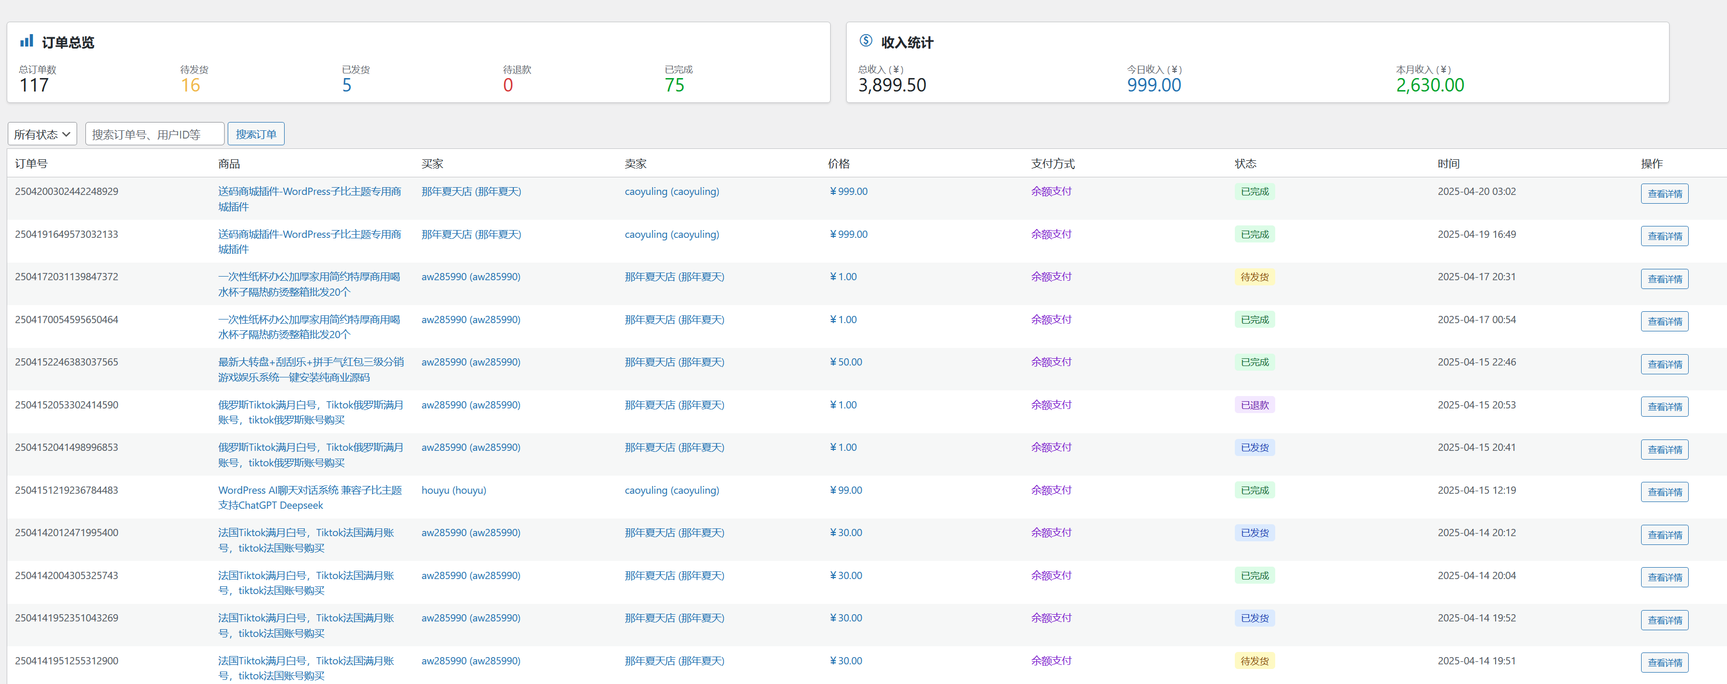
Task: Open product link of order 2504191649573032133
Action: [x=309, y=242]
